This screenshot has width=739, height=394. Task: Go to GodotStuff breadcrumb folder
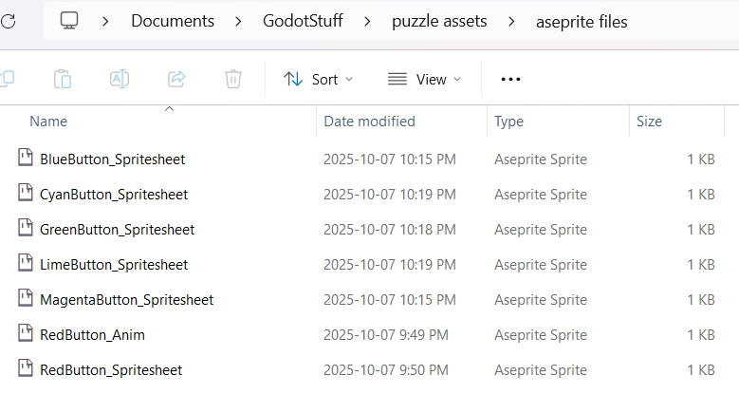[x=303, y=21]
